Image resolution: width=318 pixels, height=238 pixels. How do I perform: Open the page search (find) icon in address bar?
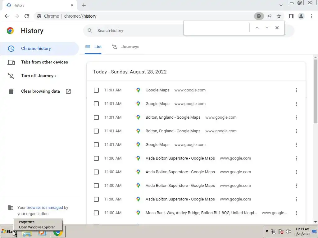coord(259,16)
